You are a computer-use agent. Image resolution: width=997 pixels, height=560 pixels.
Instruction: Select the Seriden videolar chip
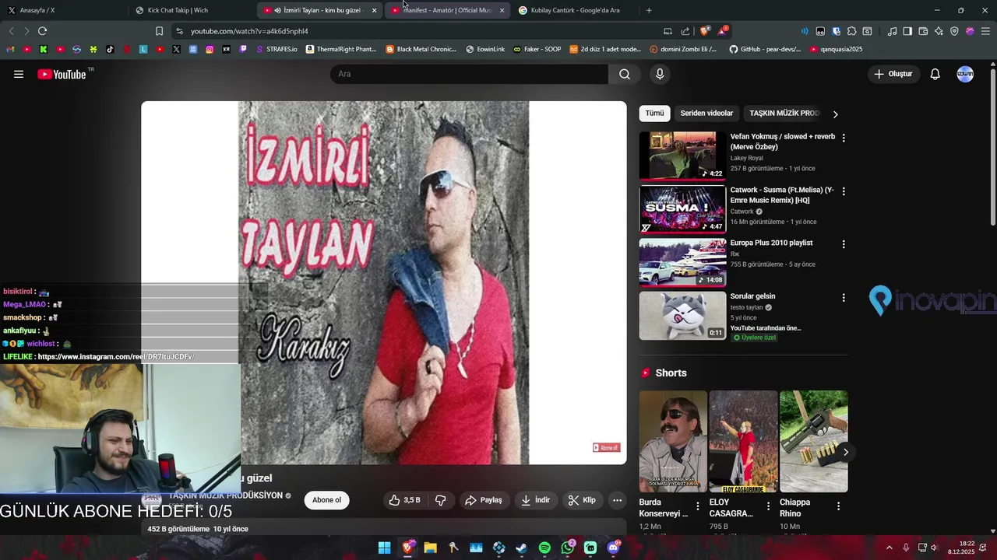(x=706, y=114)
